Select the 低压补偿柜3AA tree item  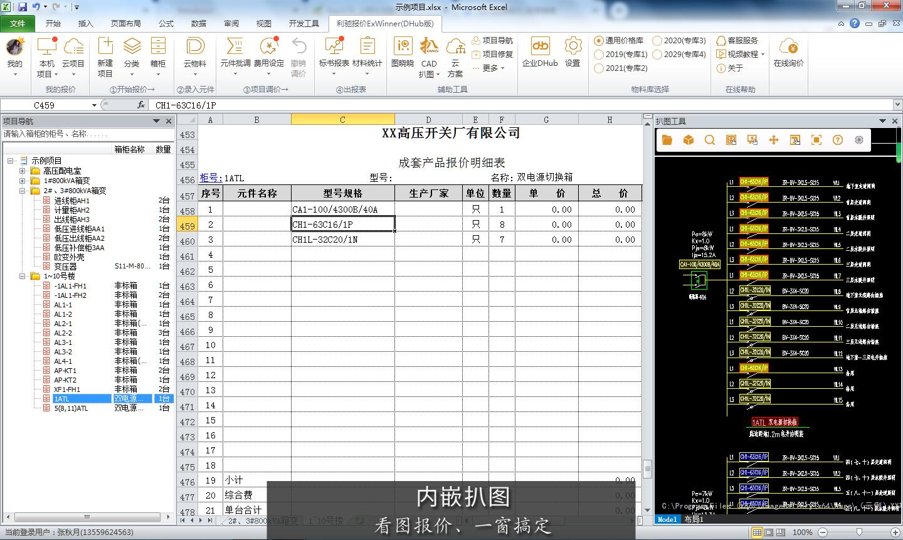coord(79,248)
